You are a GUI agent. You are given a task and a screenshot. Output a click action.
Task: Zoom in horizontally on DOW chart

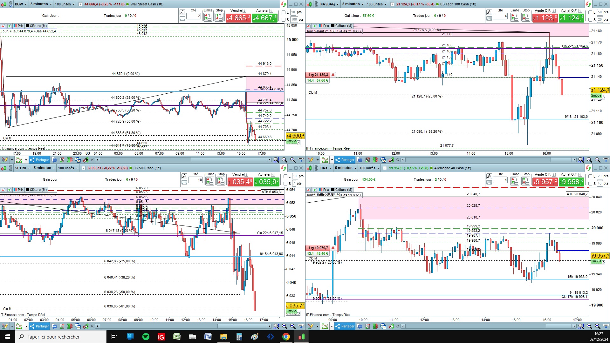pyautogui.click(x=293, y=160)
